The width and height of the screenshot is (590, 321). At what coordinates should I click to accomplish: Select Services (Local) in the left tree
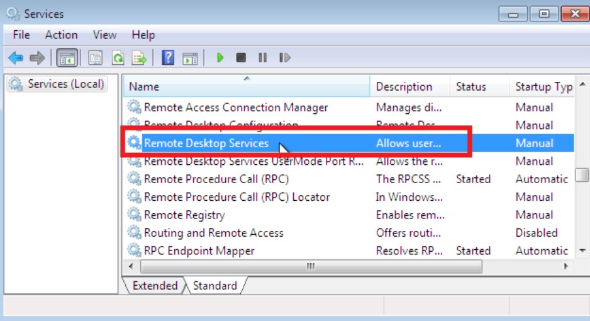click(x=65, y=84)
